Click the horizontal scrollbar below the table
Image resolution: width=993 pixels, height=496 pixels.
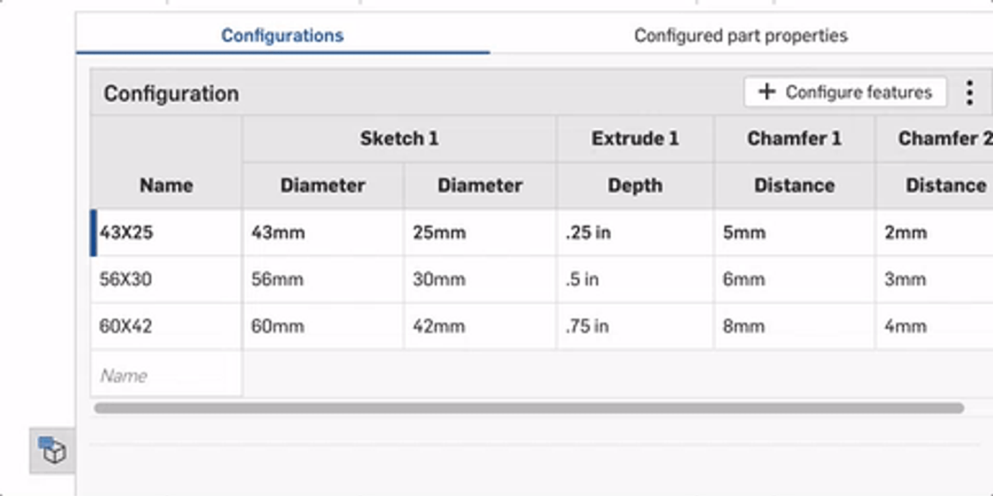click(x=529, y=408)
